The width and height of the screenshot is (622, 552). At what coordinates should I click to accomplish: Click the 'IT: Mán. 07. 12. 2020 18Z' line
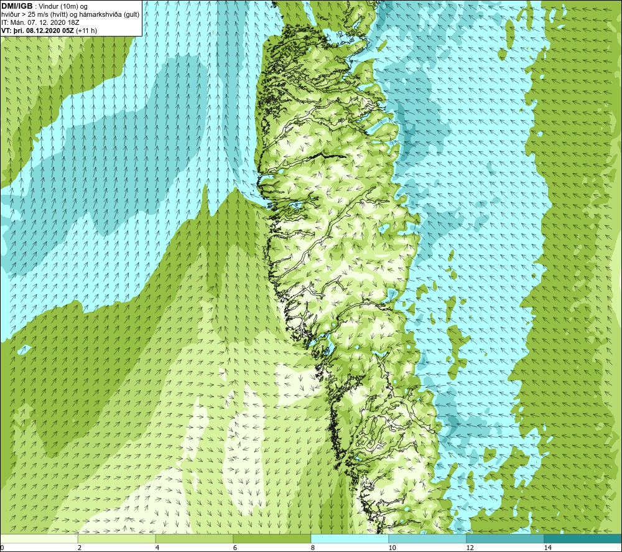tap(40, 22)
